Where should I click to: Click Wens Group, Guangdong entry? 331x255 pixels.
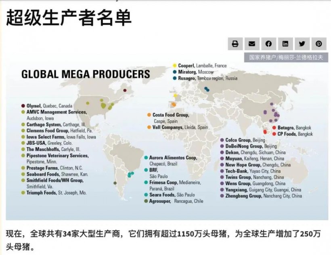coord(253,183)
